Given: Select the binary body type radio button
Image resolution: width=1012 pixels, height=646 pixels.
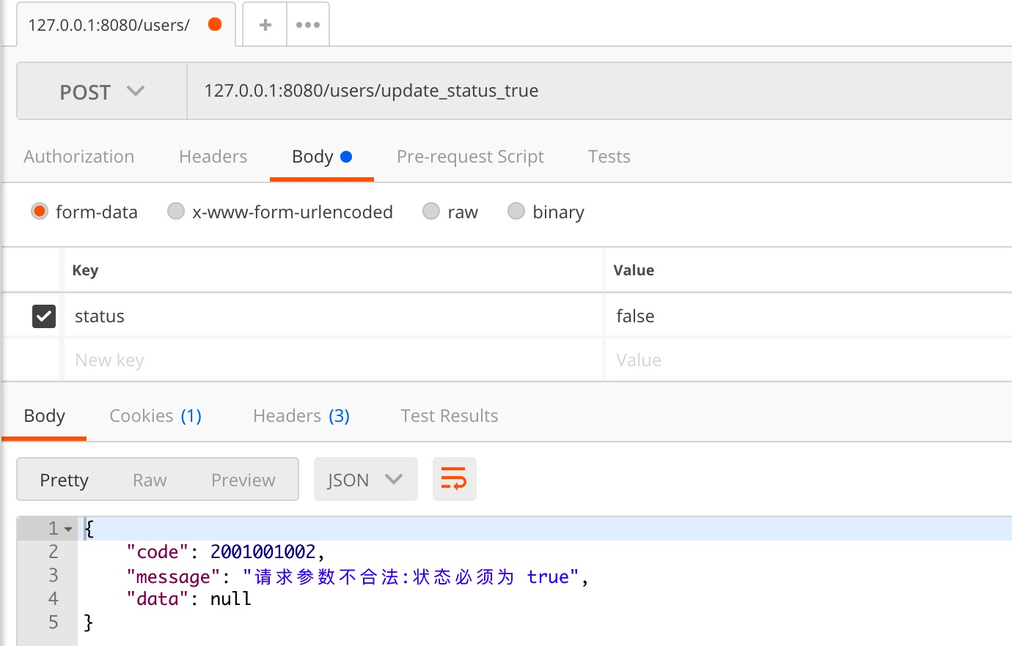Looking at the screenshot, I should [516, 211].
